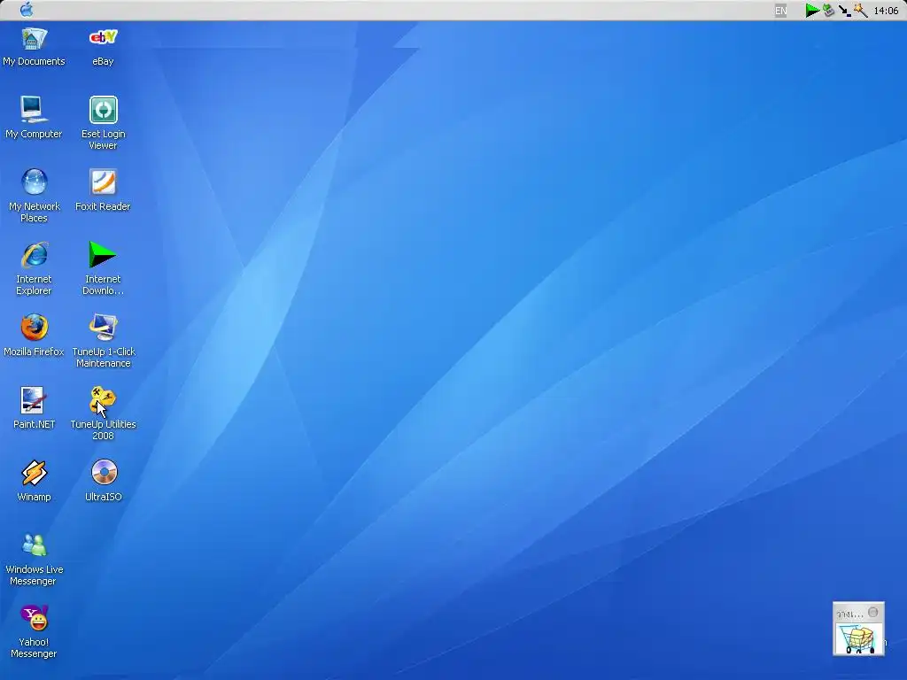907x680 pixels.
Task: Click the 14:06 clock
Action: (886, 11)
